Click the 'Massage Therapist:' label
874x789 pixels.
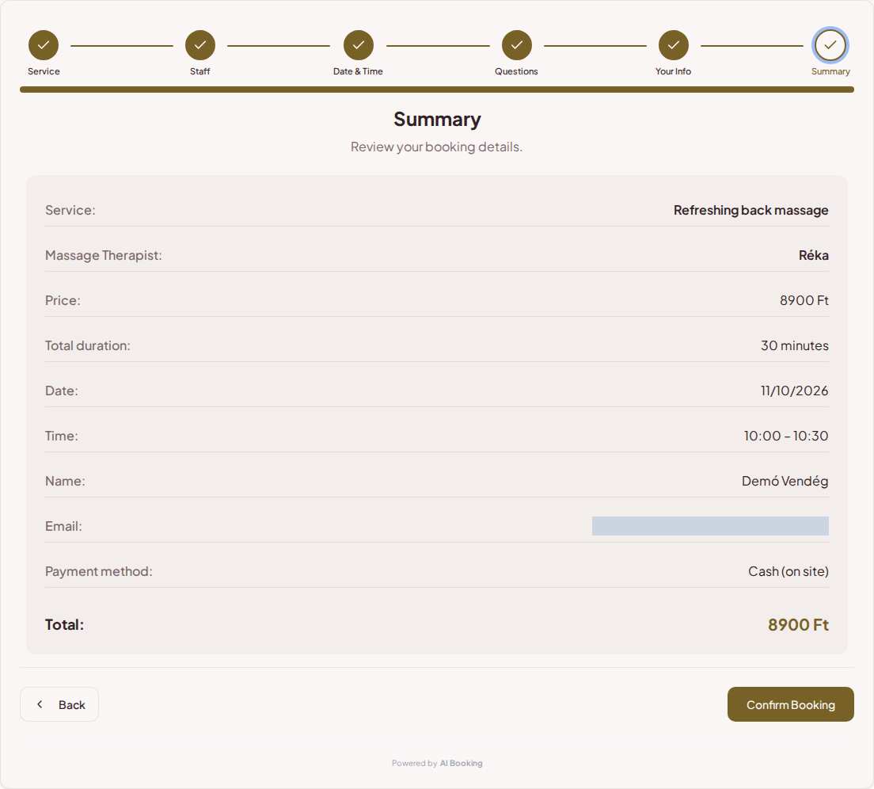click(104, 255)
